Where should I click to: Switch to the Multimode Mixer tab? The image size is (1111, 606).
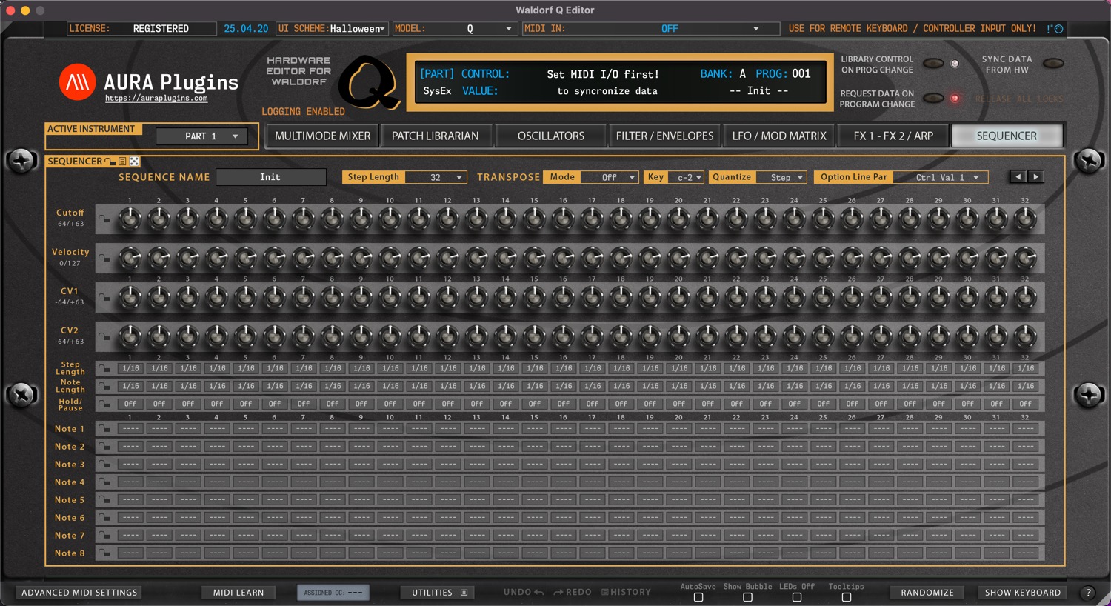(322, 136)
